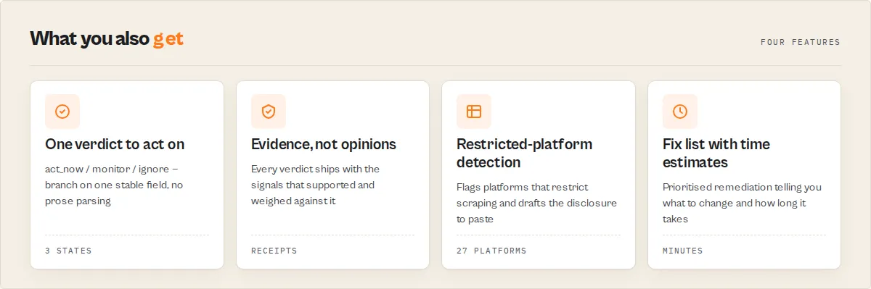Click the circled checkmark verdict icon

point(62,112)
